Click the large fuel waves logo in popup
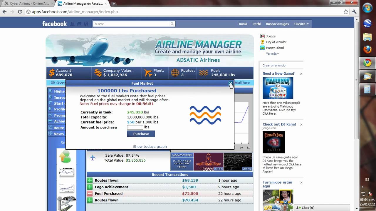The image size is (376, 211). [205, 115]
